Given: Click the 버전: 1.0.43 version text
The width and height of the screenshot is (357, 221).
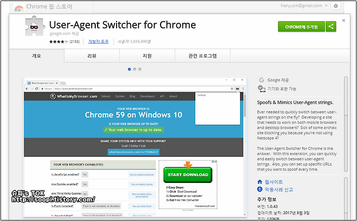Looking at the screenshot, I should click(267, 207).
